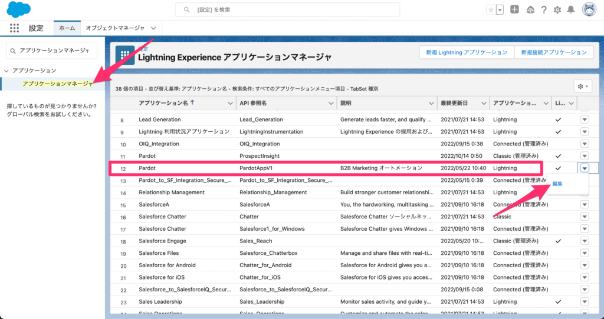Open row actions for Salesforce1_for_Windows row
This screenshot has height=319, width=604.
coord(585,229)
